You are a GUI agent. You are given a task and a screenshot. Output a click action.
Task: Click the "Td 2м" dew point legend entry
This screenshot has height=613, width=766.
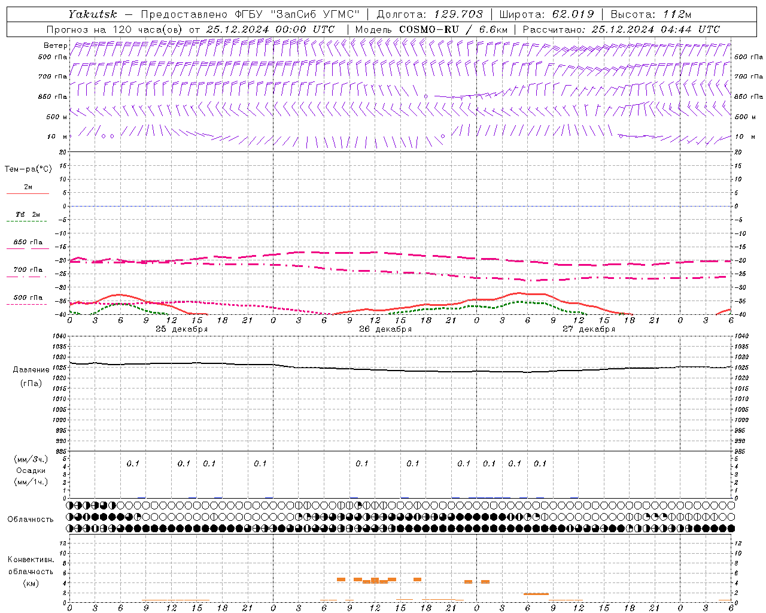click(x=28, y=214)
